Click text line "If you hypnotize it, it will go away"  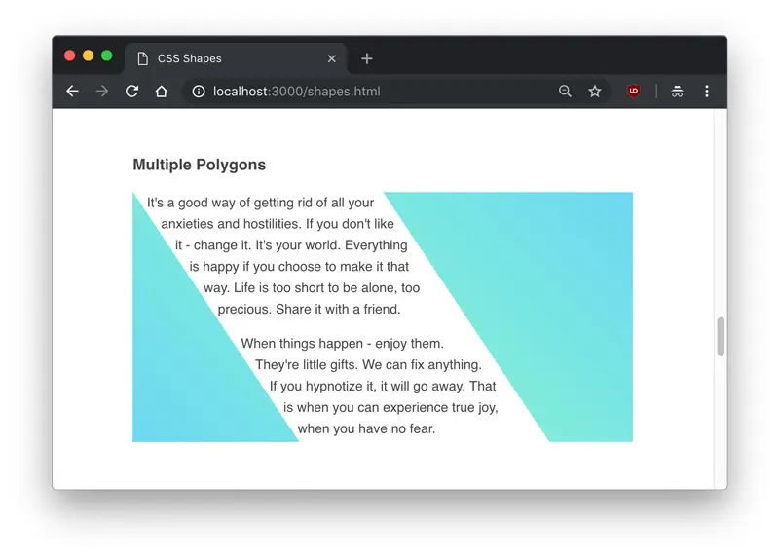click(x=366, y=386)
